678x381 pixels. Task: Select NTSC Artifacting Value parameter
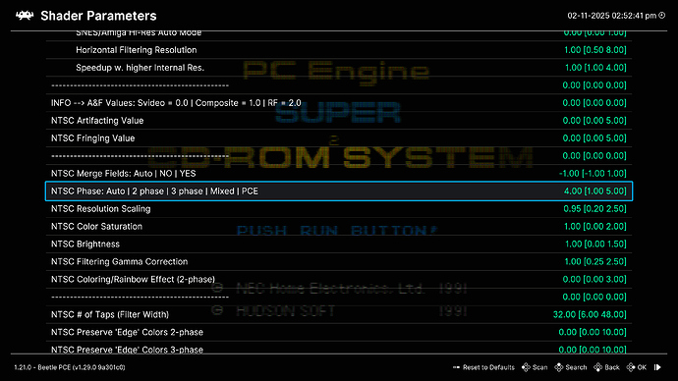tap(339, 121)
